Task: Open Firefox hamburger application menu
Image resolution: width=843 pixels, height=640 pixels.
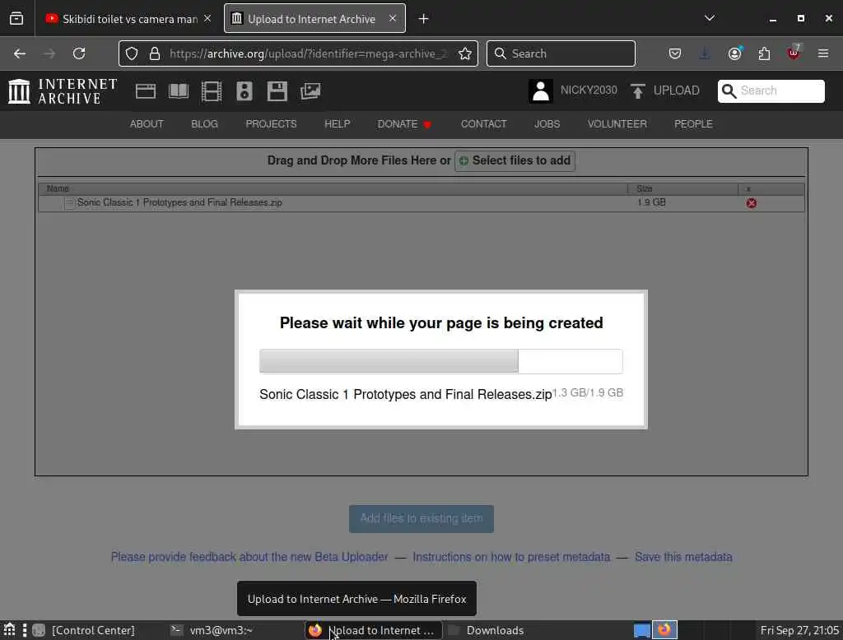Action: 823,53
